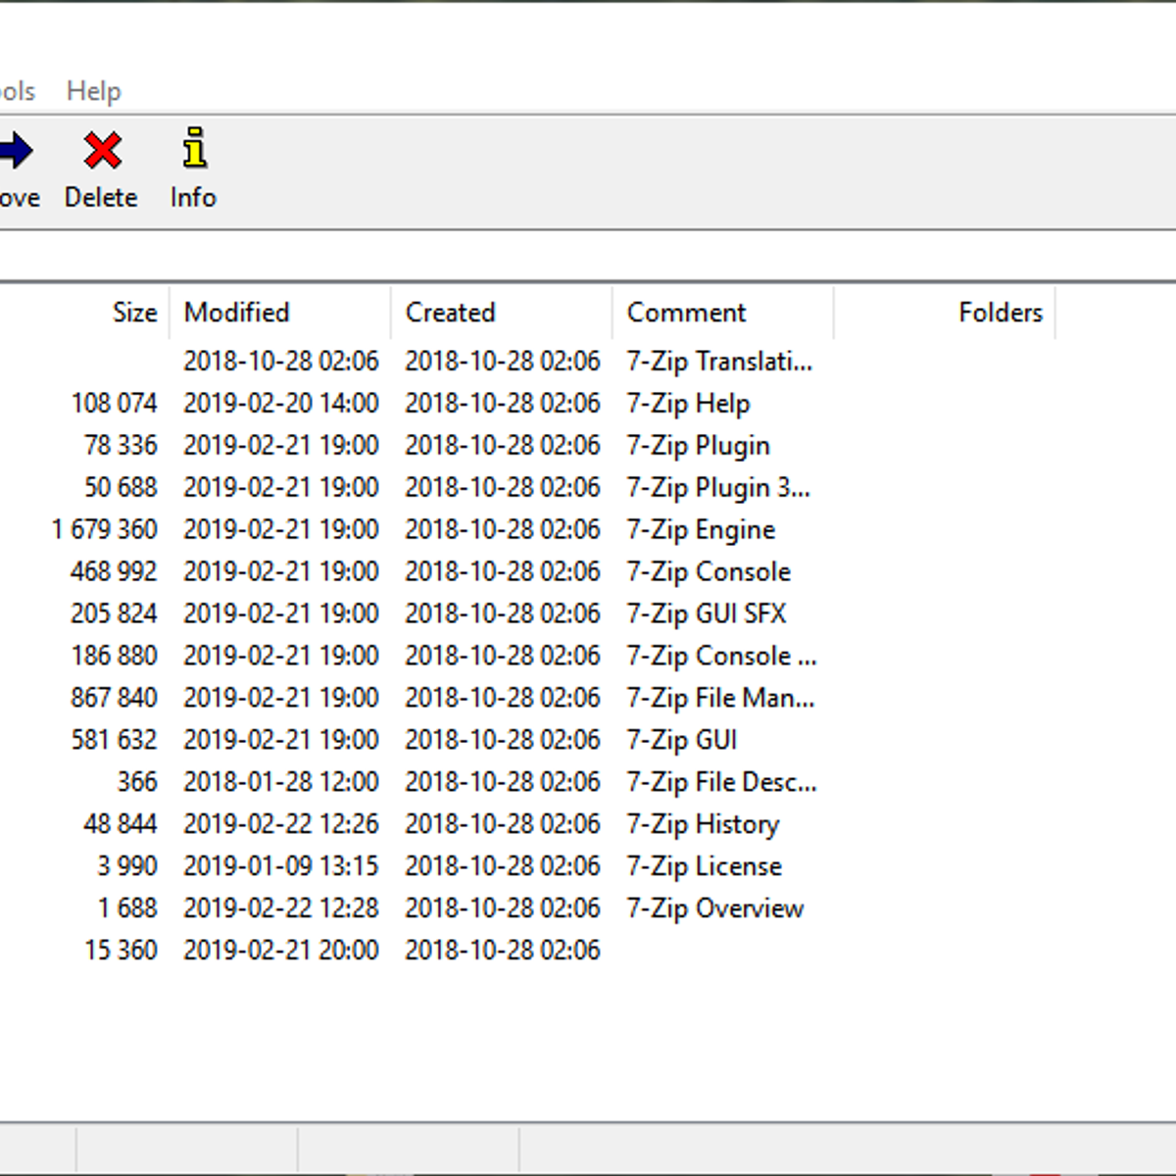
Task: Click the Folders column header
Action: click(1000, 313)
